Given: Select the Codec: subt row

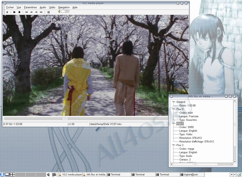Looking at the screenshot, I should click(186, 113).
